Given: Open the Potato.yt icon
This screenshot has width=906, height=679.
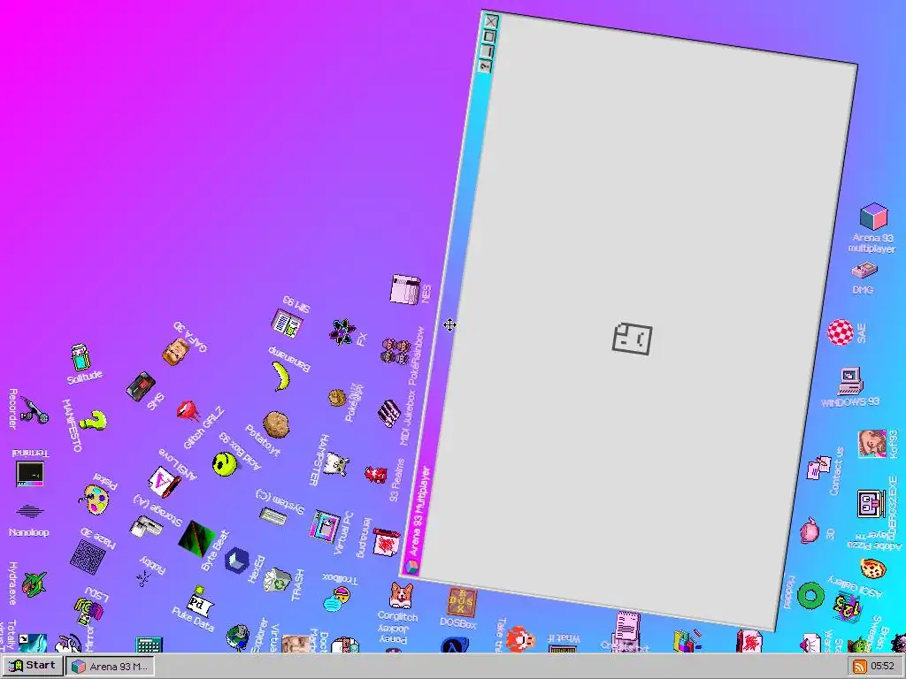Looking at the screenshot, I should coord(276,424).
